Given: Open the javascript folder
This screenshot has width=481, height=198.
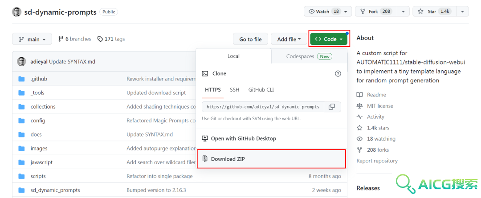Looking at the screenshot, I should click(x=41, y=162).
